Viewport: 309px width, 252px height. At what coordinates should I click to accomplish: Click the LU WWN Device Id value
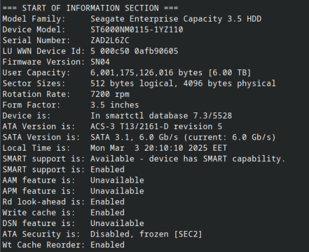pyautogui.click(x=134, y=51)
